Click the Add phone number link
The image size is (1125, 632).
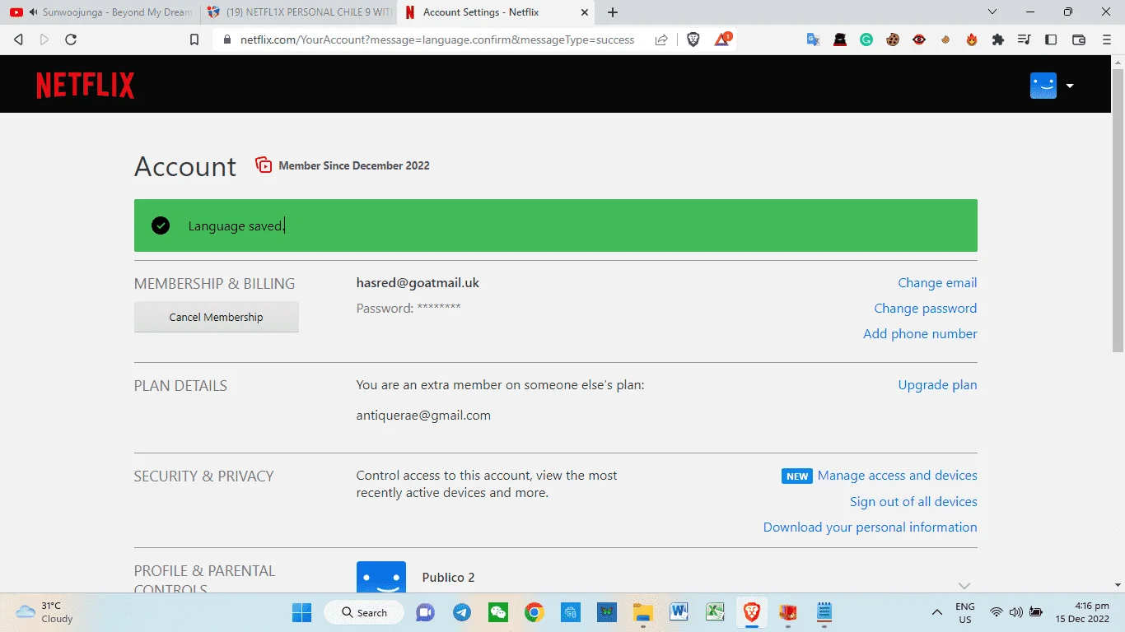920,333
